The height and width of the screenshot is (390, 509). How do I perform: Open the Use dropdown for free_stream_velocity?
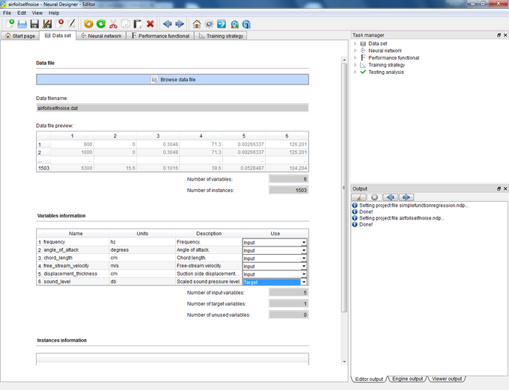[304, 266]
